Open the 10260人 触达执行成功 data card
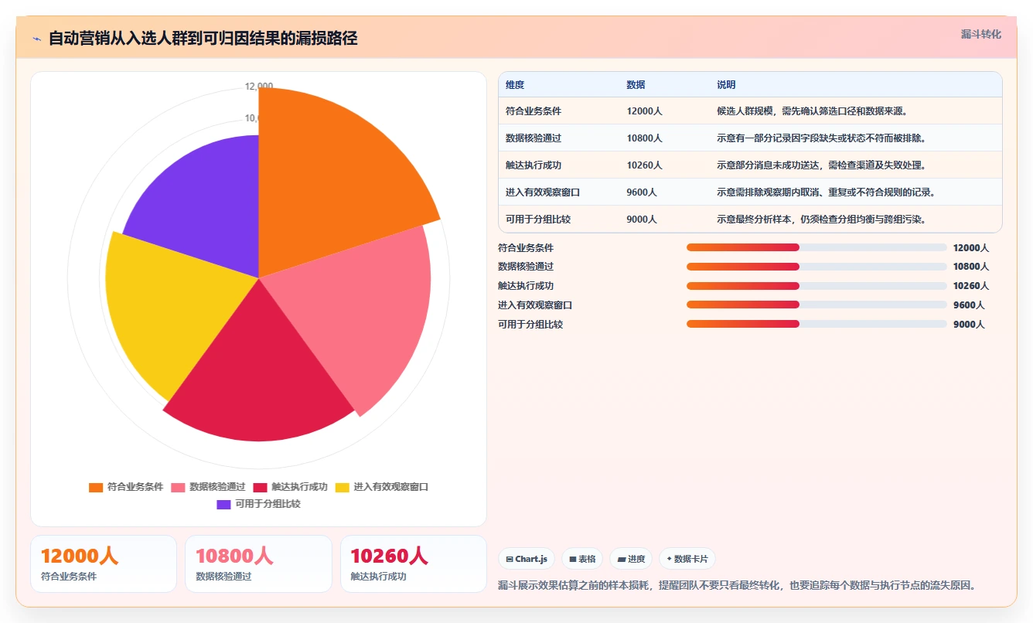Viewport: 1033px width, 623px height. click(x=414, y=563)
